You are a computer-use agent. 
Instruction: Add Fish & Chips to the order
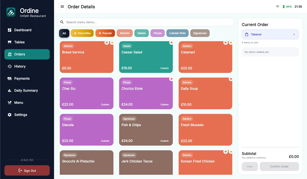coord(146,130)
